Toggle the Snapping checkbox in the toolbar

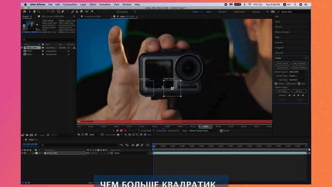pos(118,12)
